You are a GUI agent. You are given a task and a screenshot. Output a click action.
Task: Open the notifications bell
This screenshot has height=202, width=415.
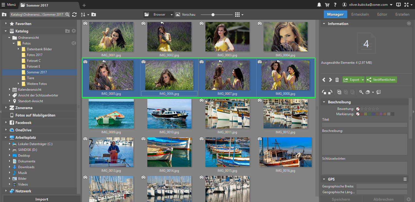(319, 5)
